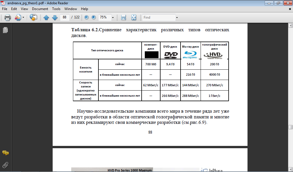Screen dimensions: 293x172
Task: Zoom out with the minus button
Action: point(86,17)
